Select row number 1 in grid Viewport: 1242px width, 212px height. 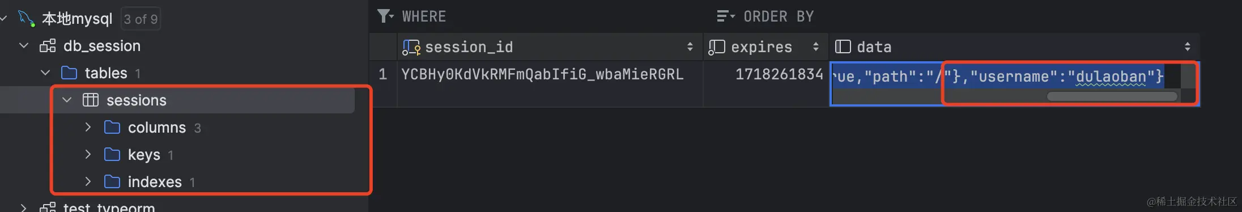pyautogui.click(x=383, y=74)
